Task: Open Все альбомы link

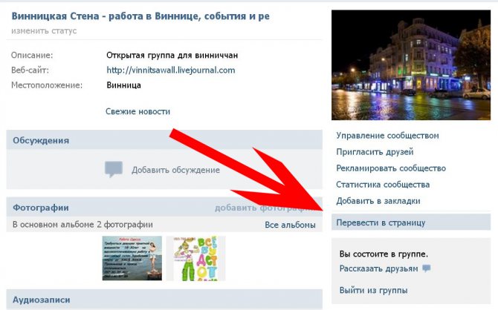Action: coord(291,225)
